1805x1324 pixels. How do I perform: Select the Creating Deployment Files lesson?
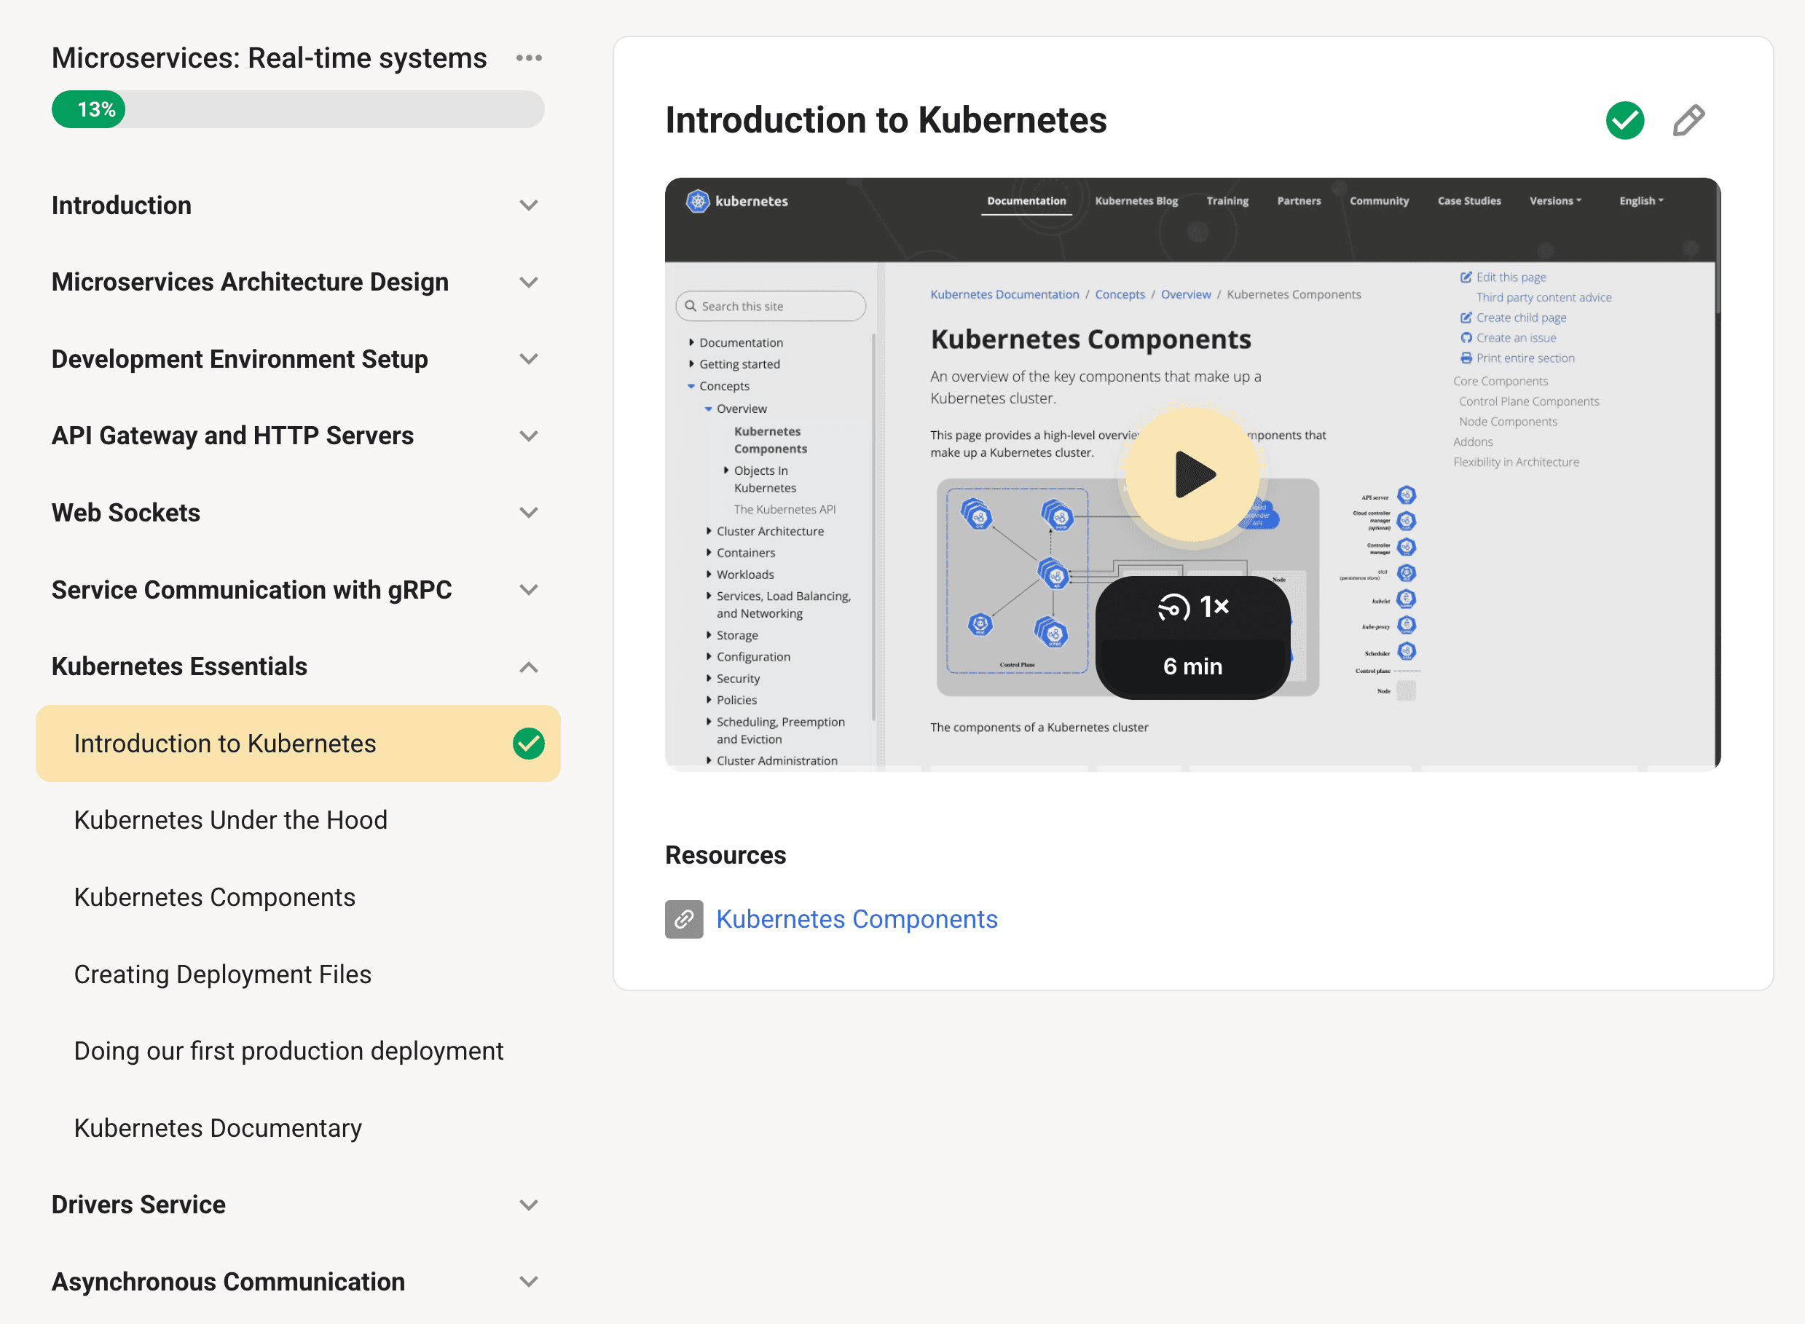click(x=222, y=974)
